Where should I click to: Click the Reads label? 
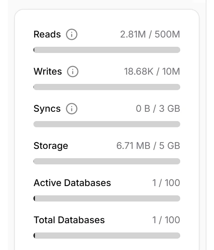(47, 35)
